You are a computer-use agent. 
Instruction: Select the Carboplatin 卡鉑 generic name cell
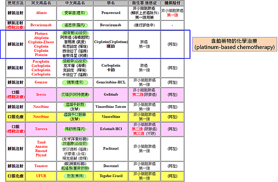point(111,68)
